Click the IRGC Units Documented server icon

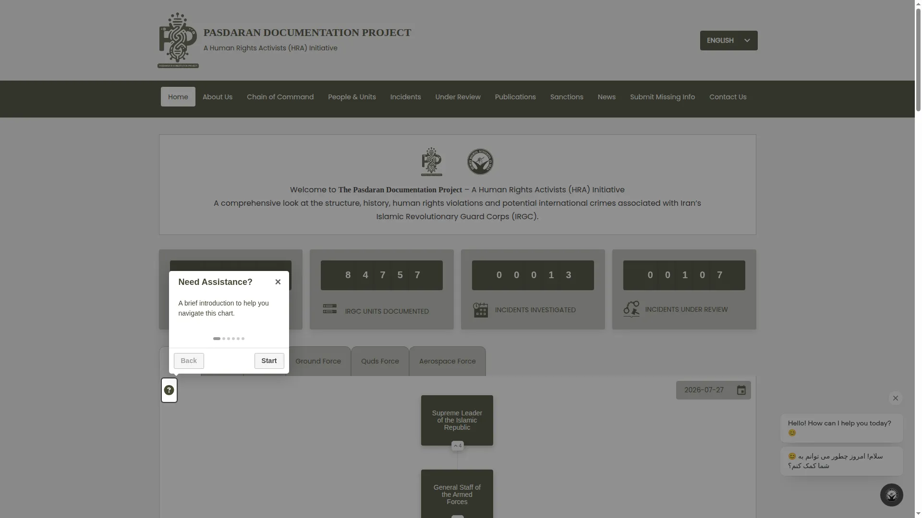coord(329,309)
